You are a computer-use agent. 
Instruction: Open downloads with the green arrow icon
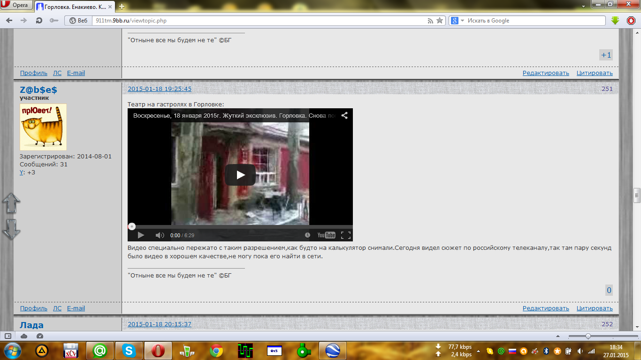(616, 21)
